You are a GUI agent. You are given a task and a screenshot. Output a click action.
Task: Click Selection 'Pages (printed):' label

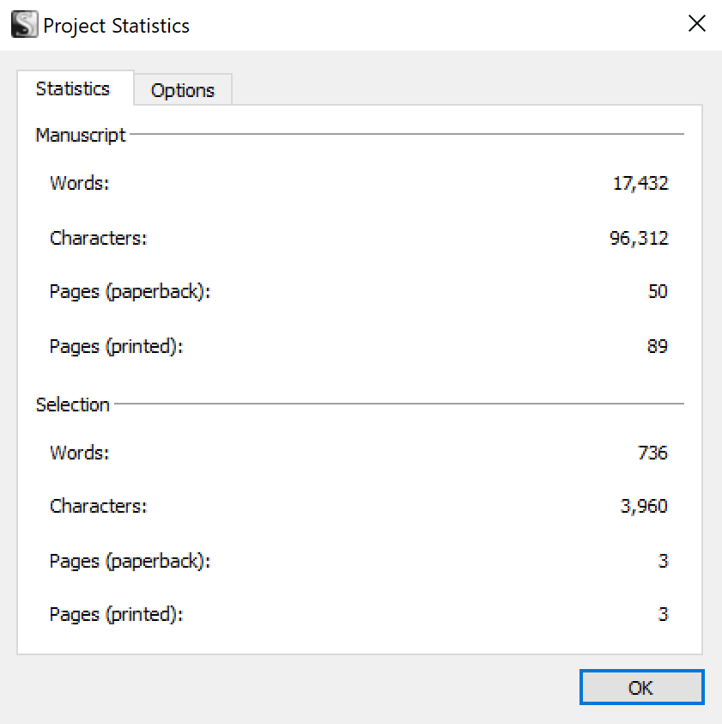(117, 615)
